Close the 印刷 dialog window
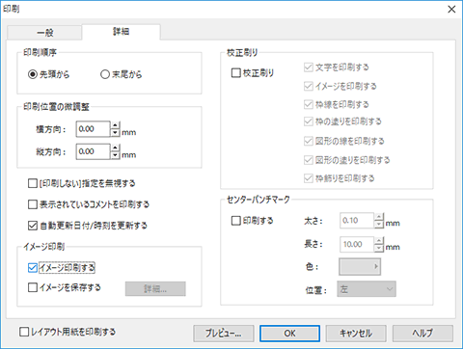Image resolution: width=463 pixels, height=349 pixels. (451, 10)
